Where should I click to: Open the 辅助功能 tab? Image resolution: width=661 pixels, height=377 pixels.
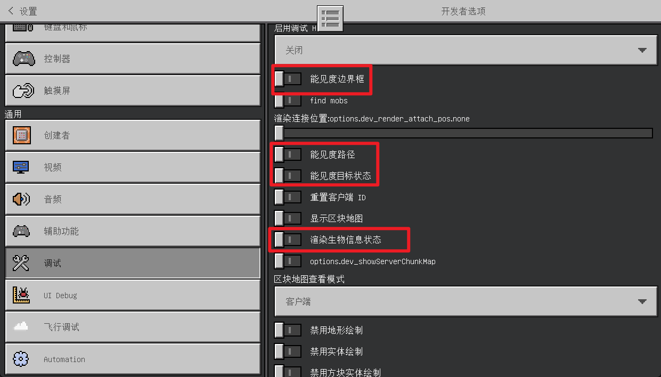[x=133, y=231]
